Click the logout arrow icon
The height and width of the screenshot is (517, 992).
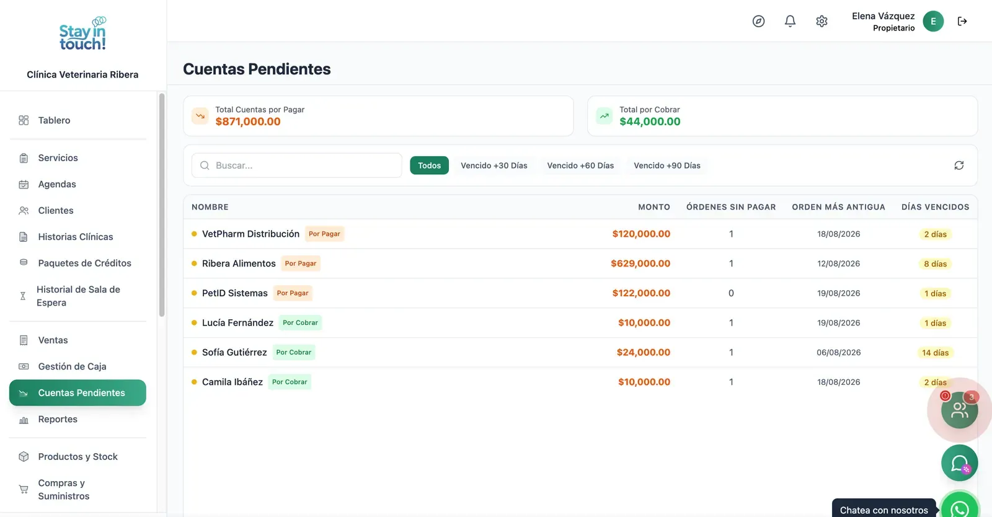(962, 21)
